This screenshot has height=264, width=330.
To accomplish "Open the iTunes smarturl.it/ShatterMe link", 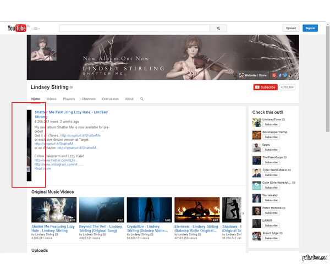I will tap(80, 135).
